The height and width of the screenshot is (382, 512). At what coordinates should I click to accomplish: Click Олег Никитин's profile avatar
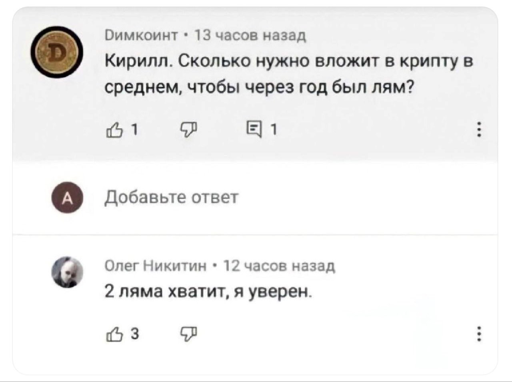tap(67, 272)
